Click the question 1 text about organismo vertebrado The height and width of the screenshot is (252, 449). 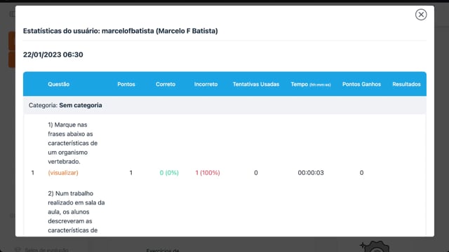click(73, 143)
